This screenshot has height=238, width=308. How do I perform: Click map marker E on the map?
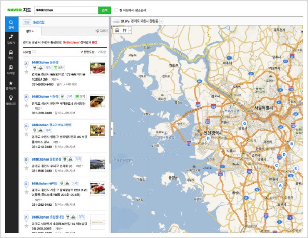[296, 169]
